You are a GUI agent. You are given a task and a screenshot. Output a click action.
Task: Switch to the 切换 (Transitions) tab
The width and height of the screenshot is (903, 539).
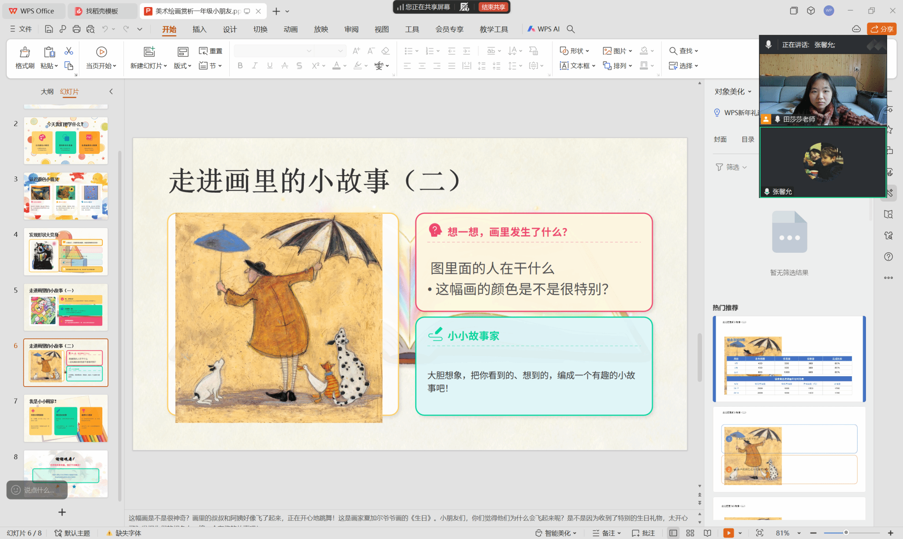260,29
